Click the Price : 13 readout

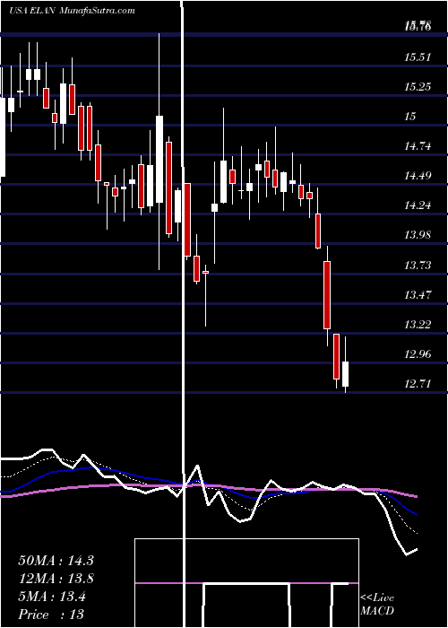click(51, 615)
